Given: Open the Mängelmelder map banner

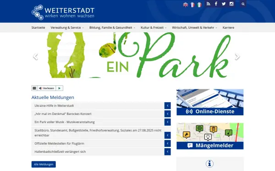Looking at the screenshot, I should click(210, 136).
